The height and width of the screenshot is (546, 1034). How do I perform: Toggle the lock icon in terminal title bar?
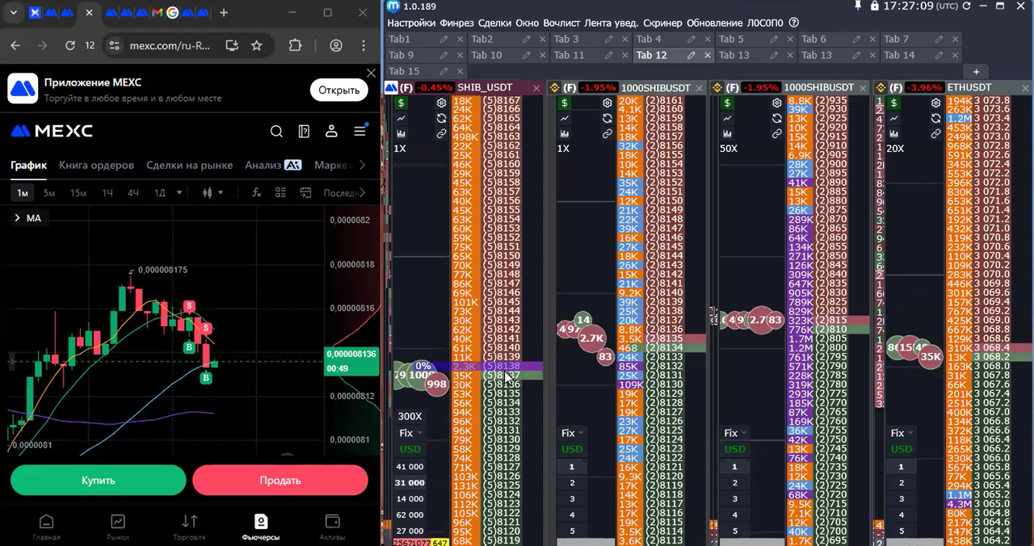click(x=875, y=6)
